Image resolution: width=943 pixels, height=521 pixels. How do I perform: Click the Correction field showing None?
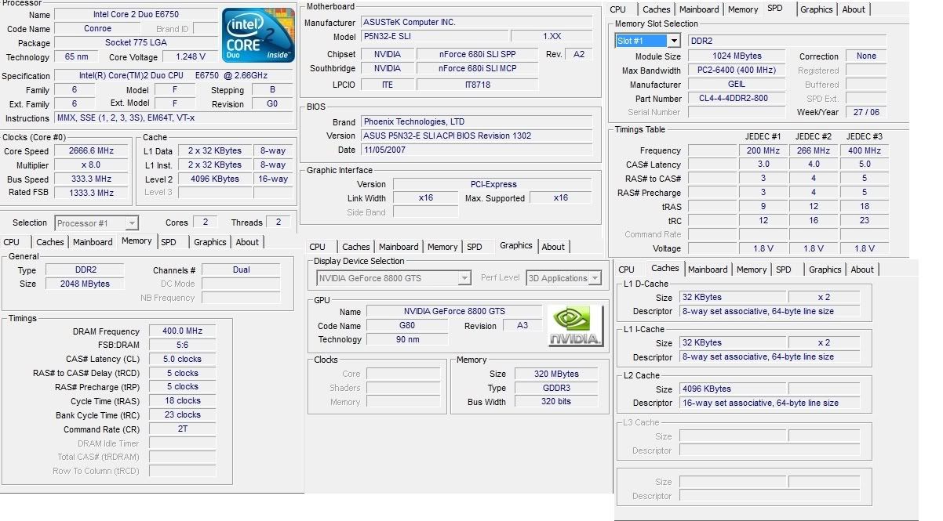pos(866,56)
